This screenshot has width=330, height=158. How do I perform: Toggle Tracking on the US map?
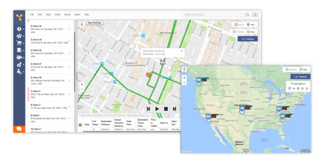tap(300, 76)
